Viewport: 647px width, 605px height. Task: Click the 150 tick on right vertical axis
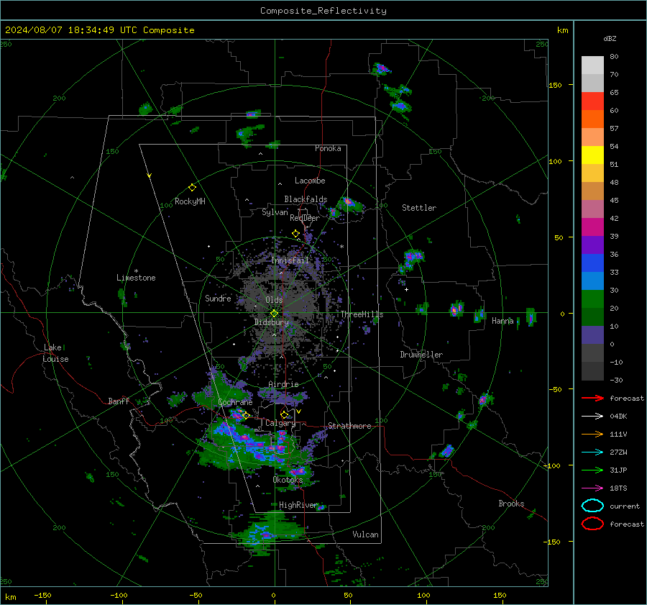(x=556, y=85)
